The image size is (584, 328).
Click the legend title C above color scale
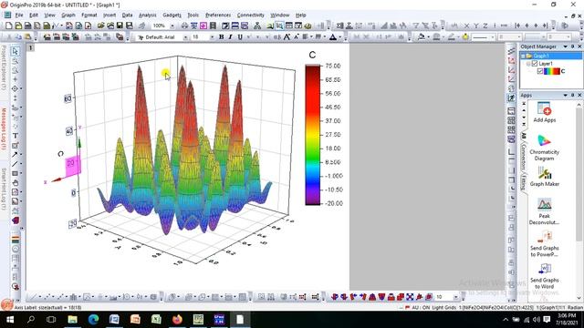(312, 55)
